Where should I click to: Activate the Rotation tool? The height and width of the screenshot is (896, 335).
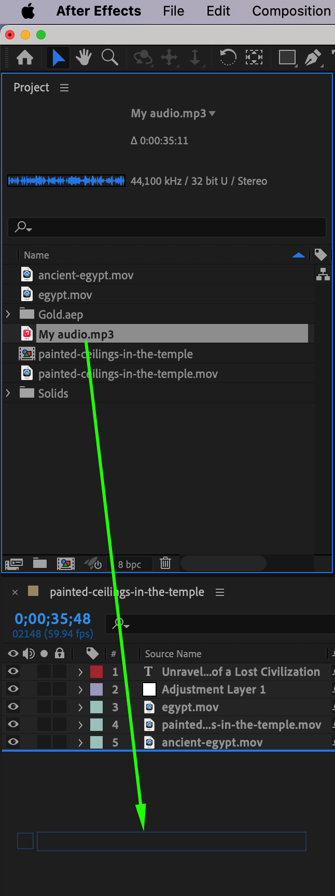(x=228, y=57)
